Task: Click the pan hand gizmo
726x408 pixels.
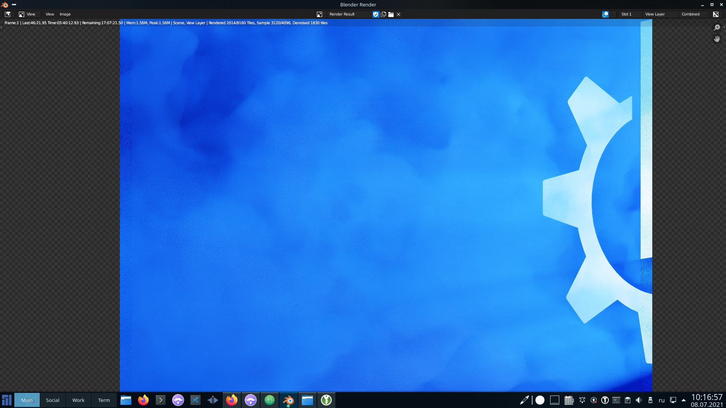Action: point(717,39)
